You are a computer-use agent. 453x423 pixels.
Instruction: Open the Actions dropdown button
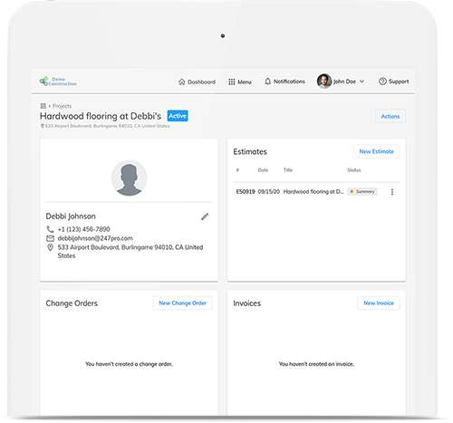point(390,116)
